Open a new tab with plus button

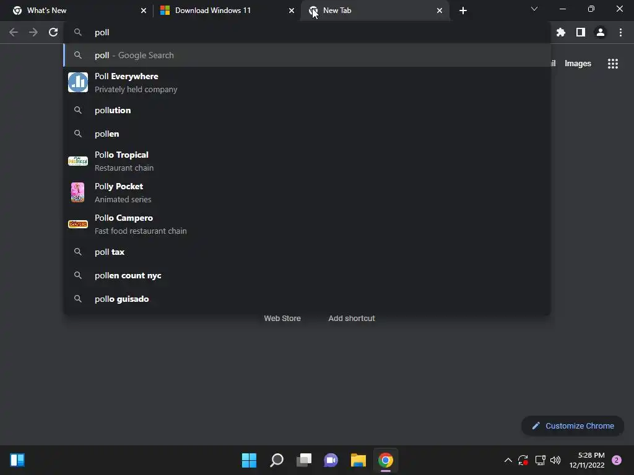click(463, 11)
